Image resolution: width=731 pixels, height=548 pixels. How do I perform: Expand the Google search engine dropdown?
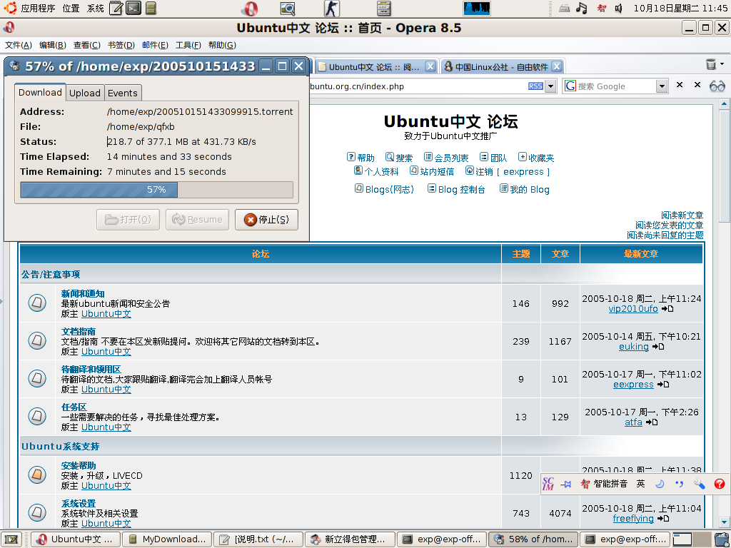pos(662,86)
